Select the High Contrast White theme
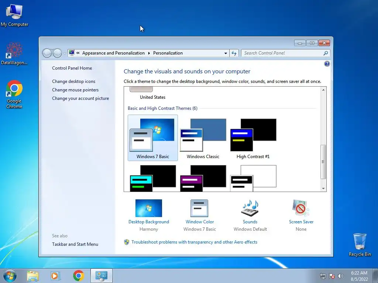The height and width of the screenshot is (283, 378). (253, 178)
